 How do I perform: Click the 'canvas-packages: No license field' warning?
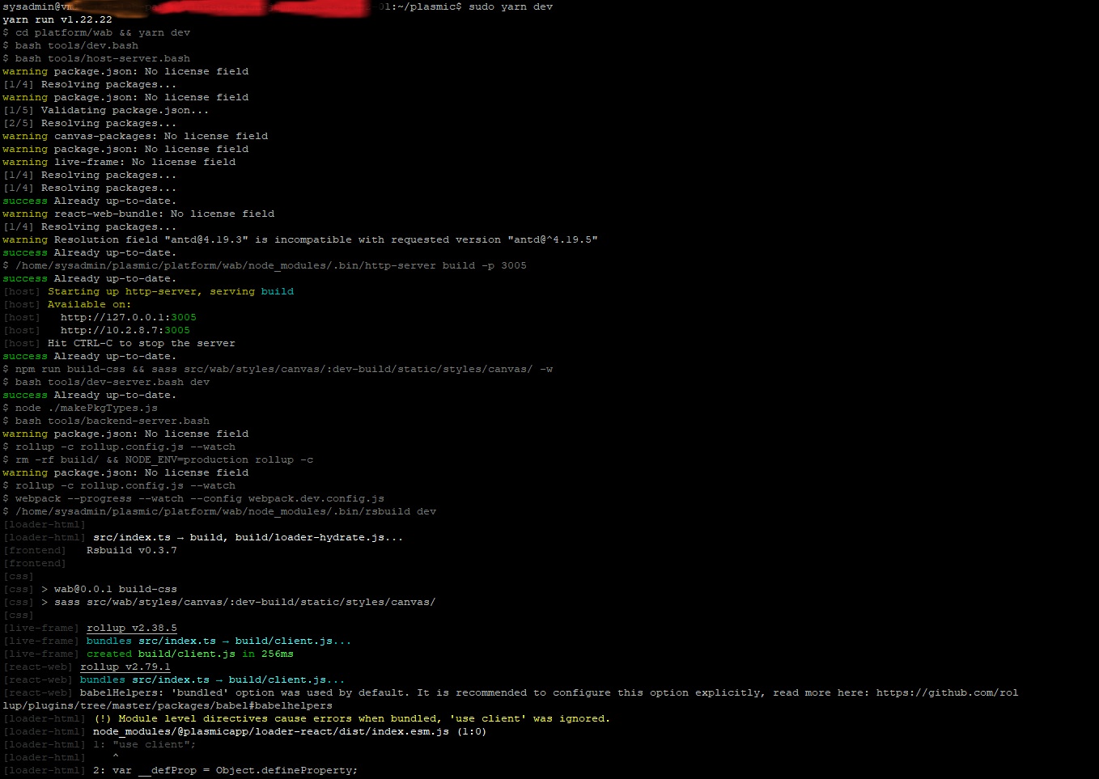point(160,136)
